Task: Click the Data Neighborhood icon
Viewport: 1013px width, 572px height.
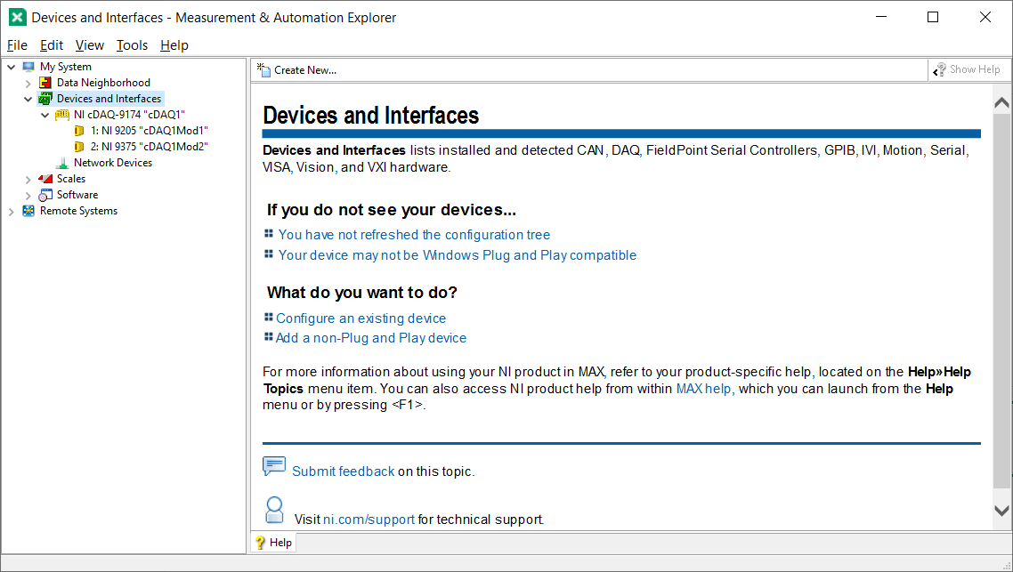Action: pos(45,82)
